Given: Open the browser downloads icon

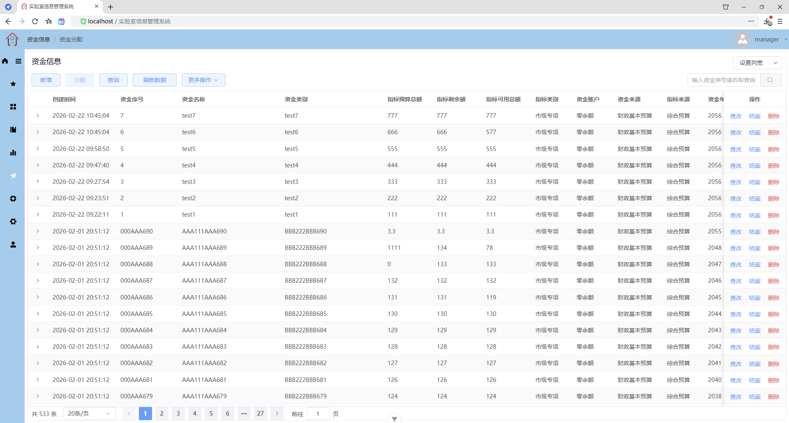Looking at the screenshot, I should tap(768, 21).
